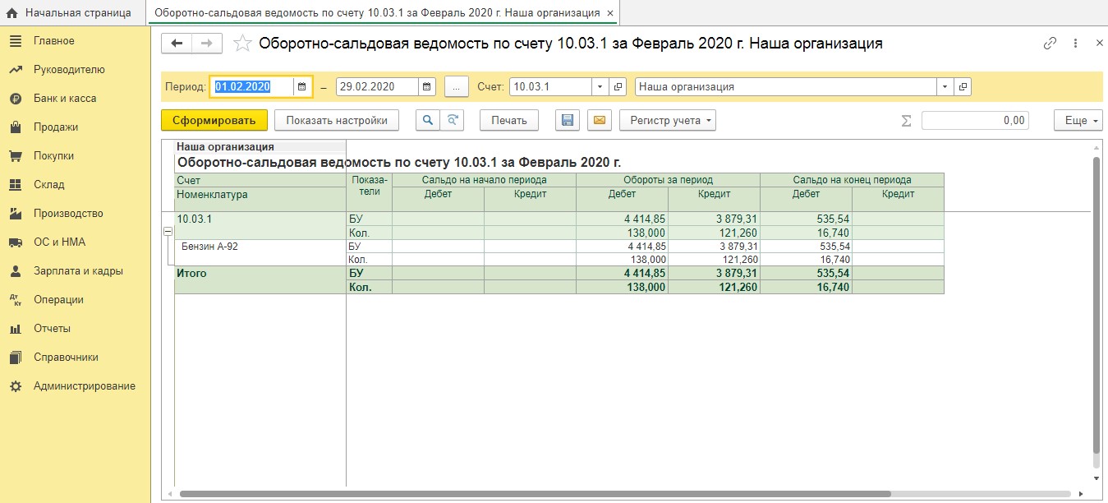Click Обороты за период column header

click(x=668, y=180)
